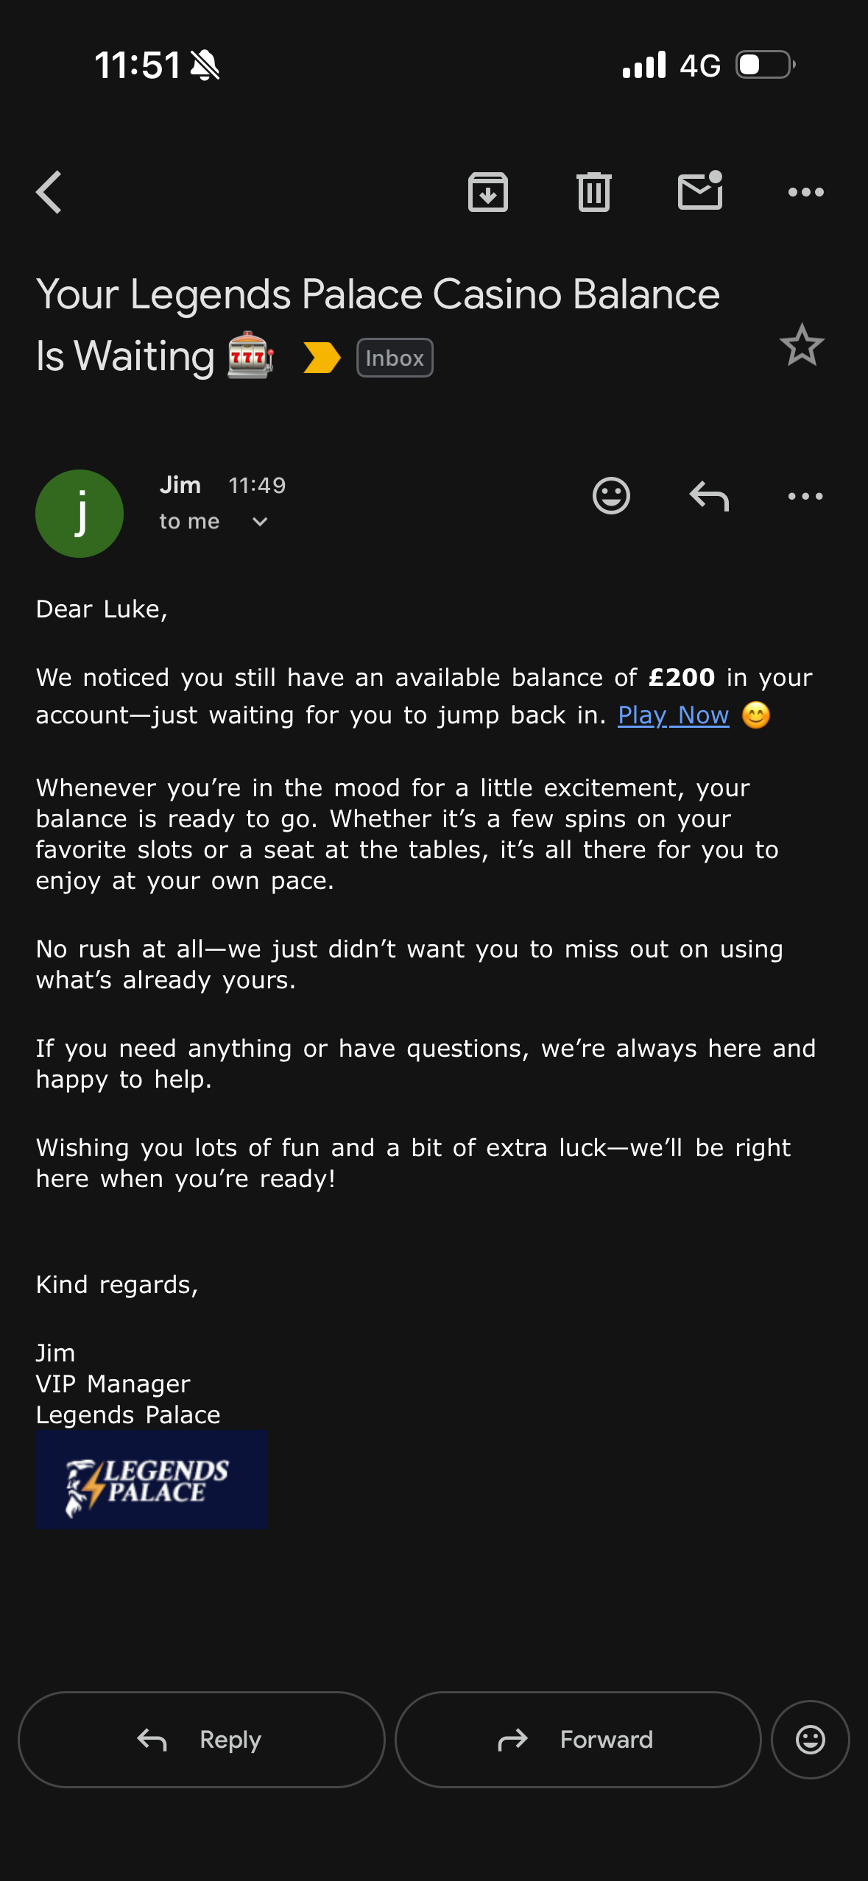Archive this email with the archive icon
Viewport: 868px width, 1881px height.
(488, 192)
